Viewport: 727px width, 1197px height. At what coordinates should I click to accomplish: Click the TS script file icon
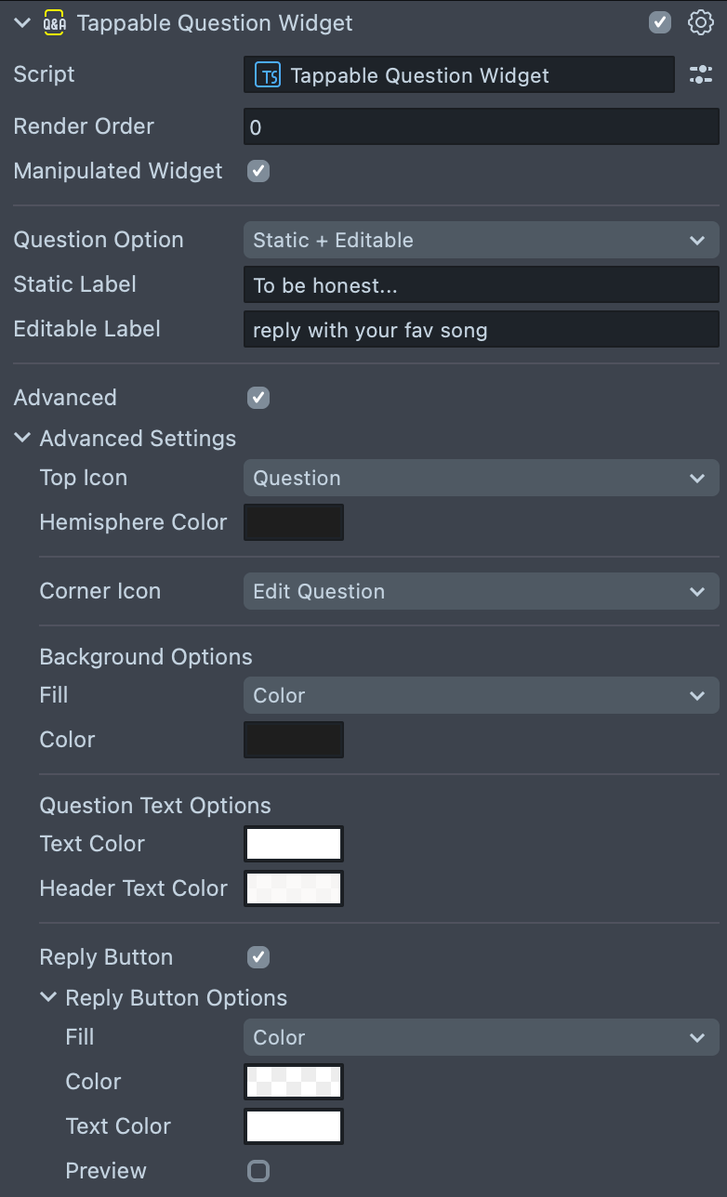(269, 75)
